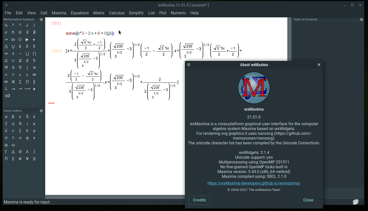Open the main window title bar hamburger menu
The image size is (368, 211).
point(6,5)
